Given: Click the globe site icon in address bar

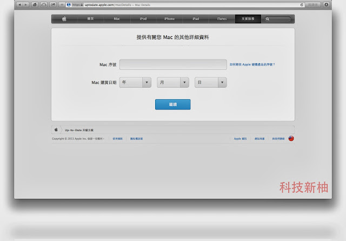Looking at the screenshot, I should (x=69, y=5).
